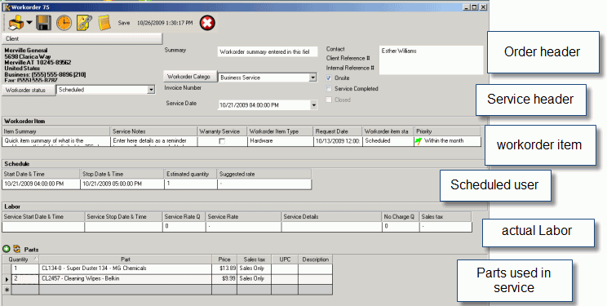This screenshot has width=607, height=306.
Task: Click the sort arrow on Quantity header
Action: 35,259
